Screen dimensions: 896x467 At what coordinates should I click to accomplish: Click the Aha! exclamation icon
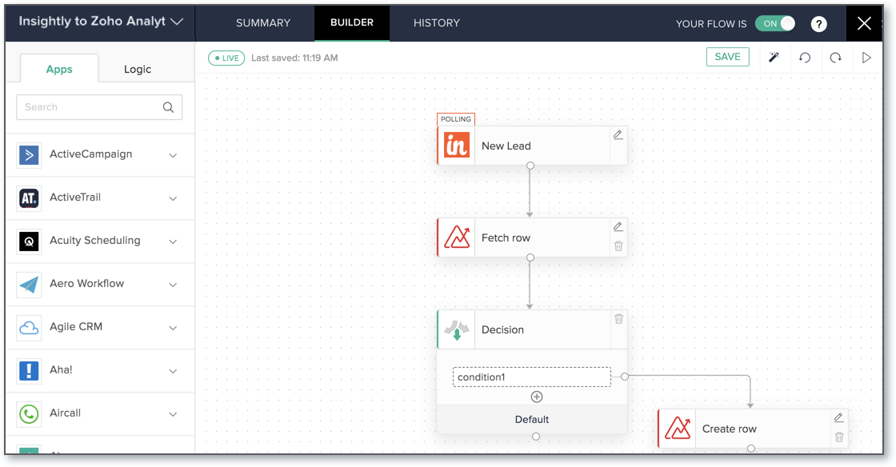point(29,370)
